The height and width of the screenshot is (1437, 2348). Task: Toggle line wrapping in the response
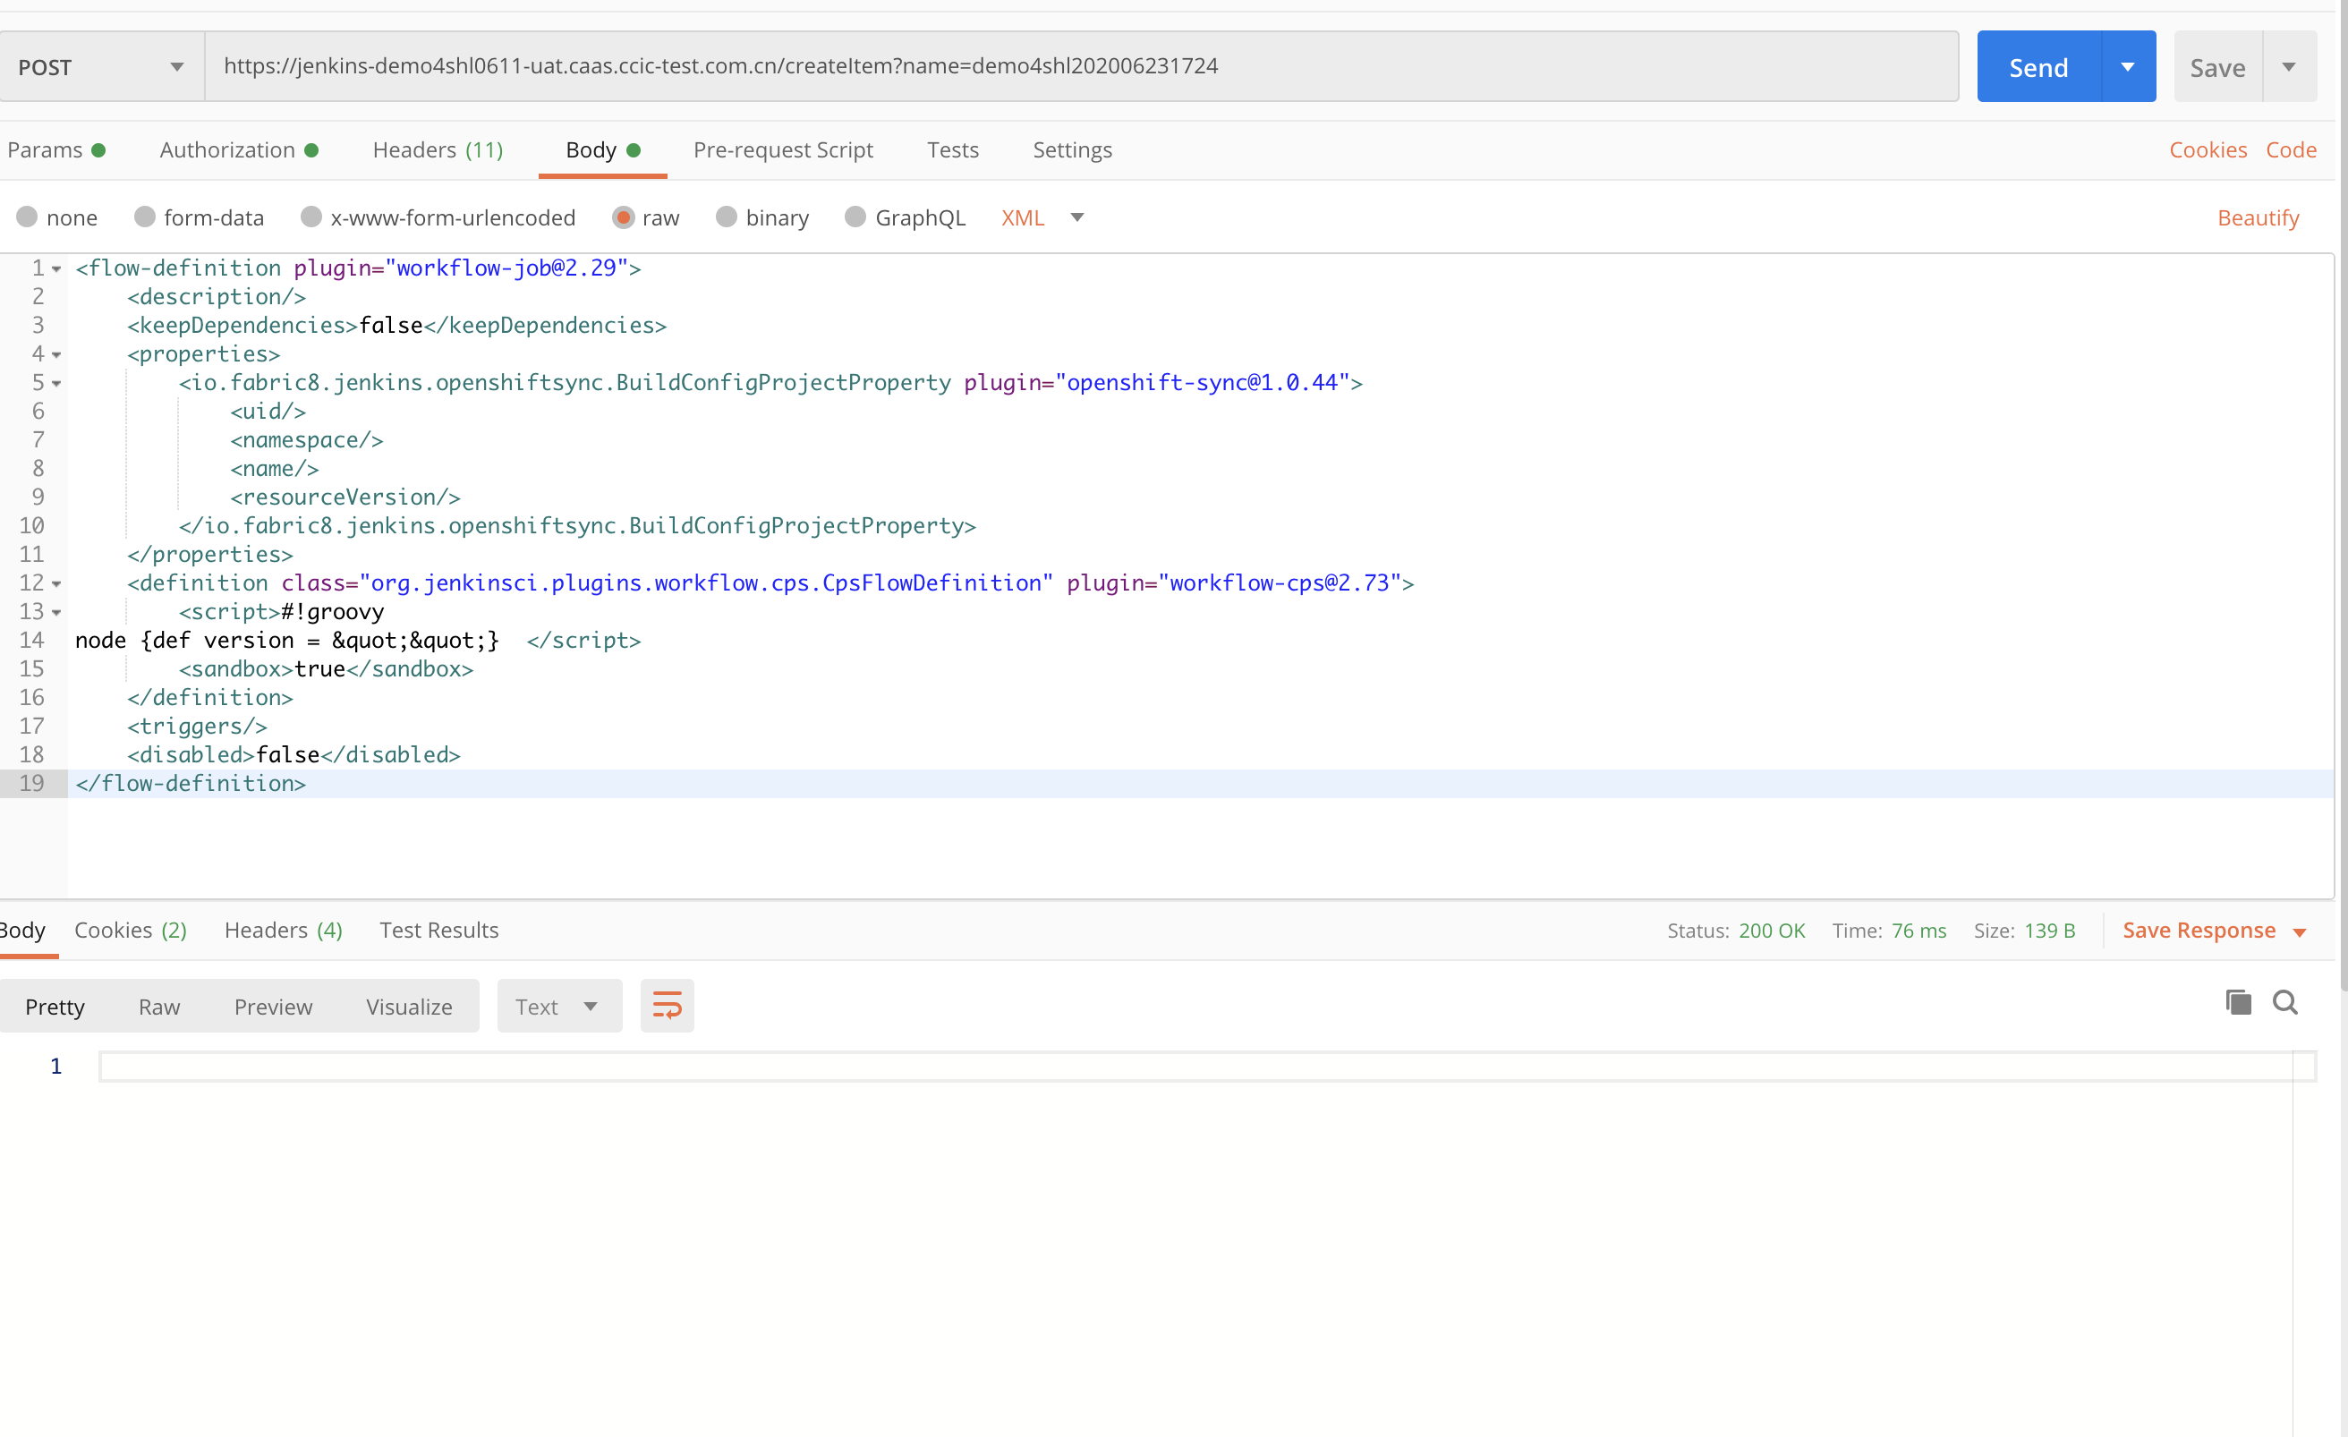coord(666,1004)
